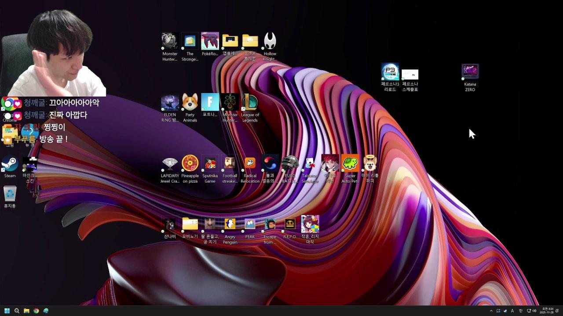This screenshot has height=316, width=563.
Task: Open the Fortnite shortcut icon
Action: coord(210,102)
